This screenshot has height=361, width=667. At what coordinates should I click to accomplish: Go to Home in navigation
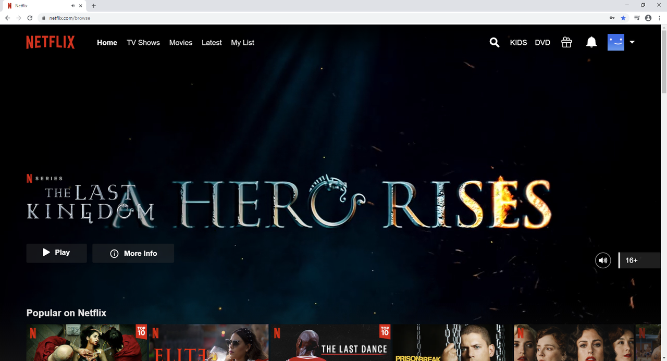point(107,43)
